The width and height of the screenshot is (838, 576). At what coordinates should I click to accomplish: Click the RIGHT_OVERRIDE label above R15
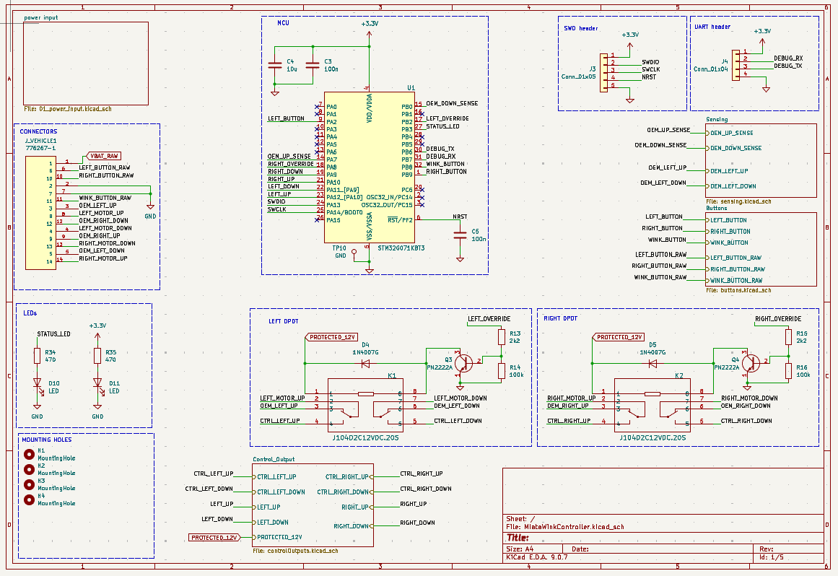778,318
